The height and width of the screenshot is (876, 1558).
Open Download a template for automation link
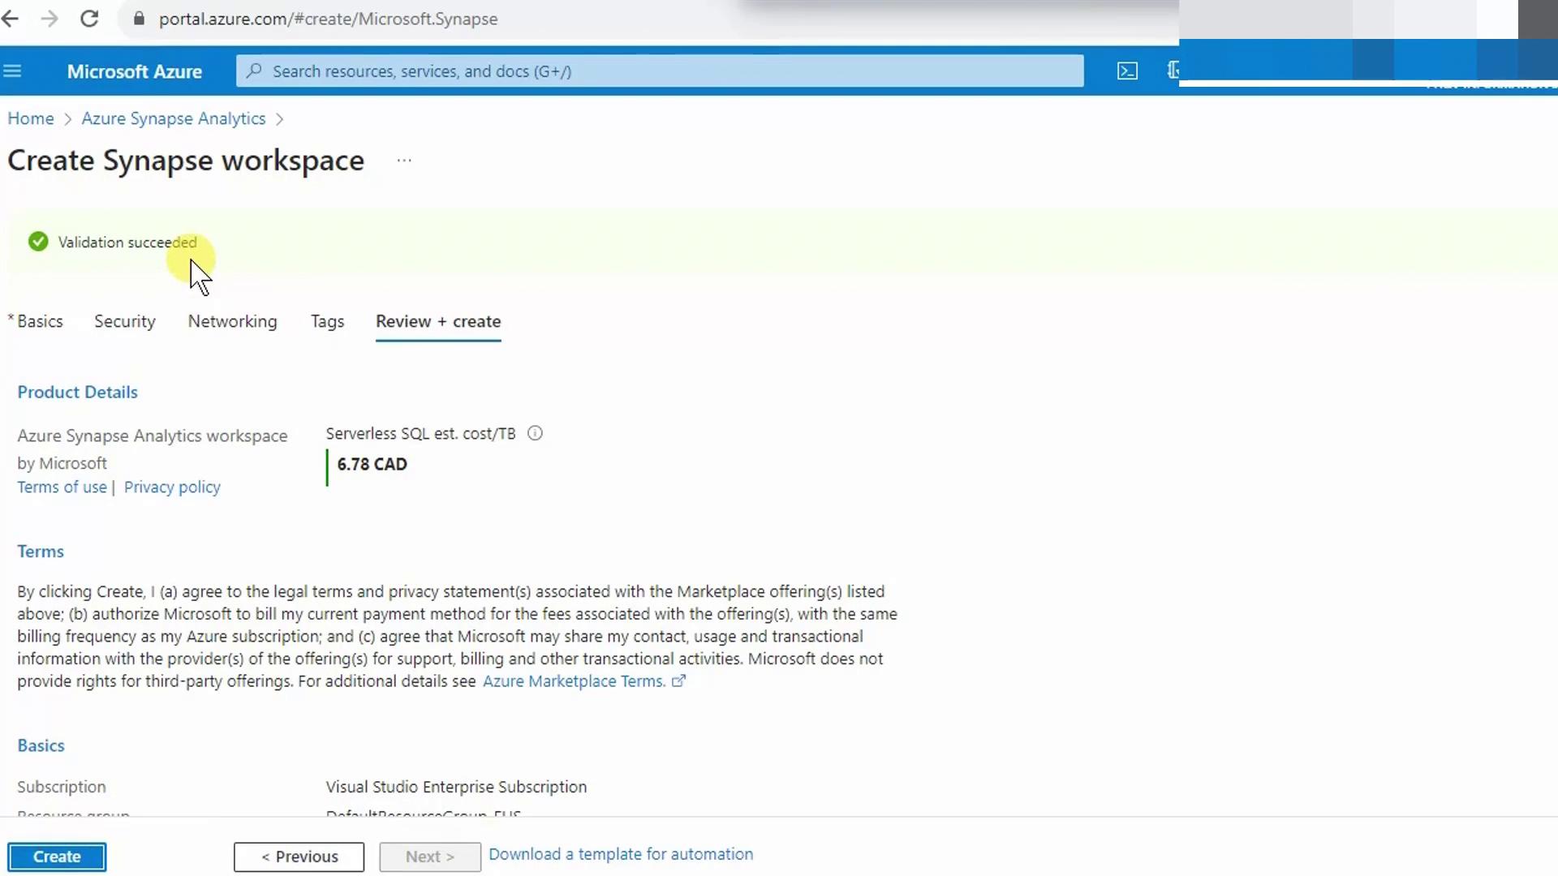(620, 854)
